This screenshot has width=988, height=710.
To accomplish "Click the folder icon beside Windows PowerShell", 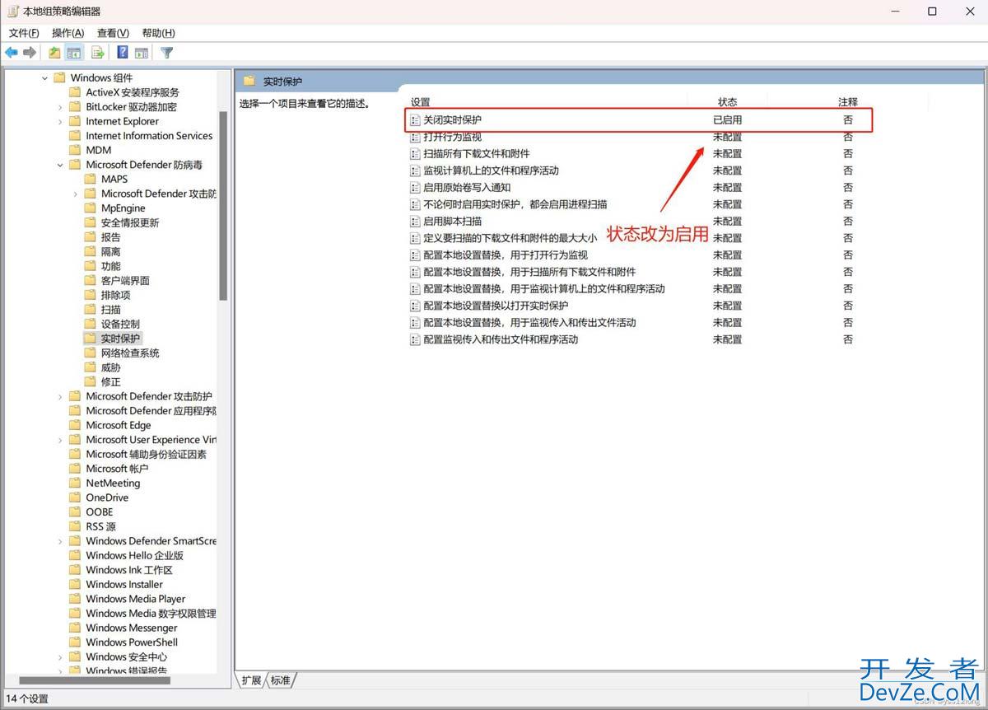I will [x=76, y=642].
